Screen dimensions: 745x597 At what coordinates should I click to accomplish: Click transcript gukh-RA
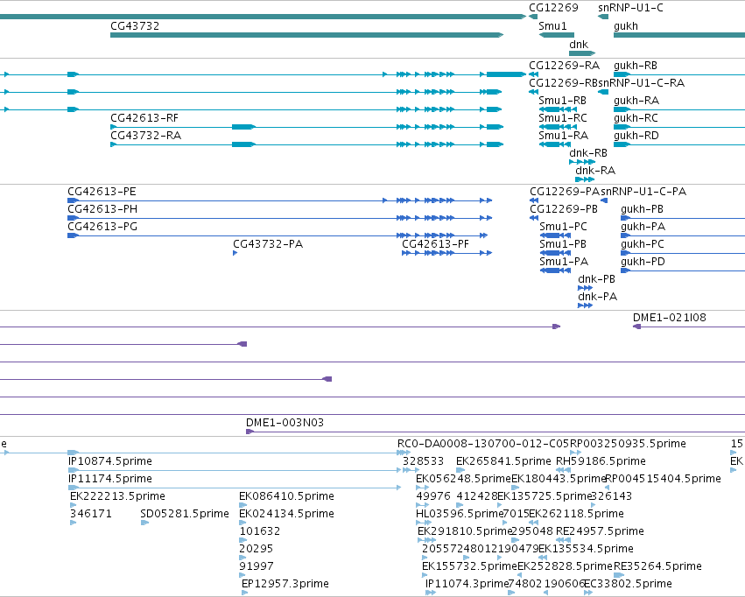(x=679, y=109)
